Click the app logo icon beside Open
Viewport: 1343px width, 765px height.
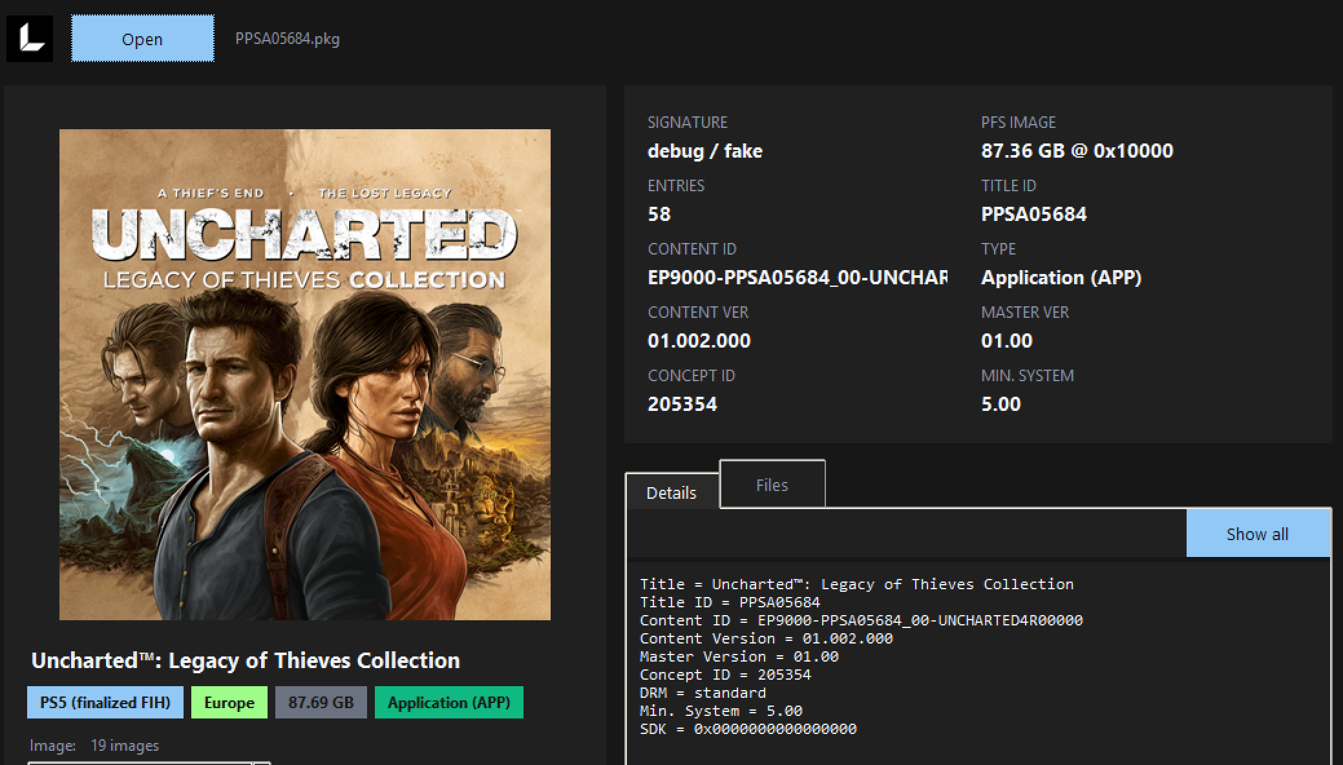pos(30,39)
